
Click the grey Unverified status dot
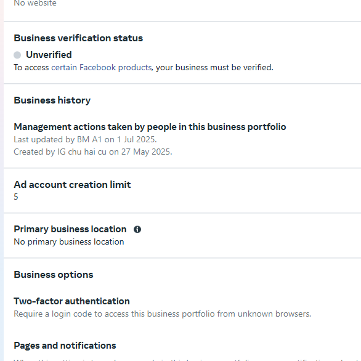(x=17, y=55)
